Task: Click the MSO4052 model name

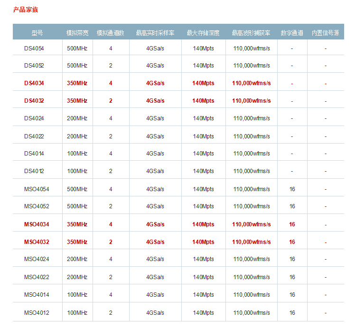Action: [37, 206]
